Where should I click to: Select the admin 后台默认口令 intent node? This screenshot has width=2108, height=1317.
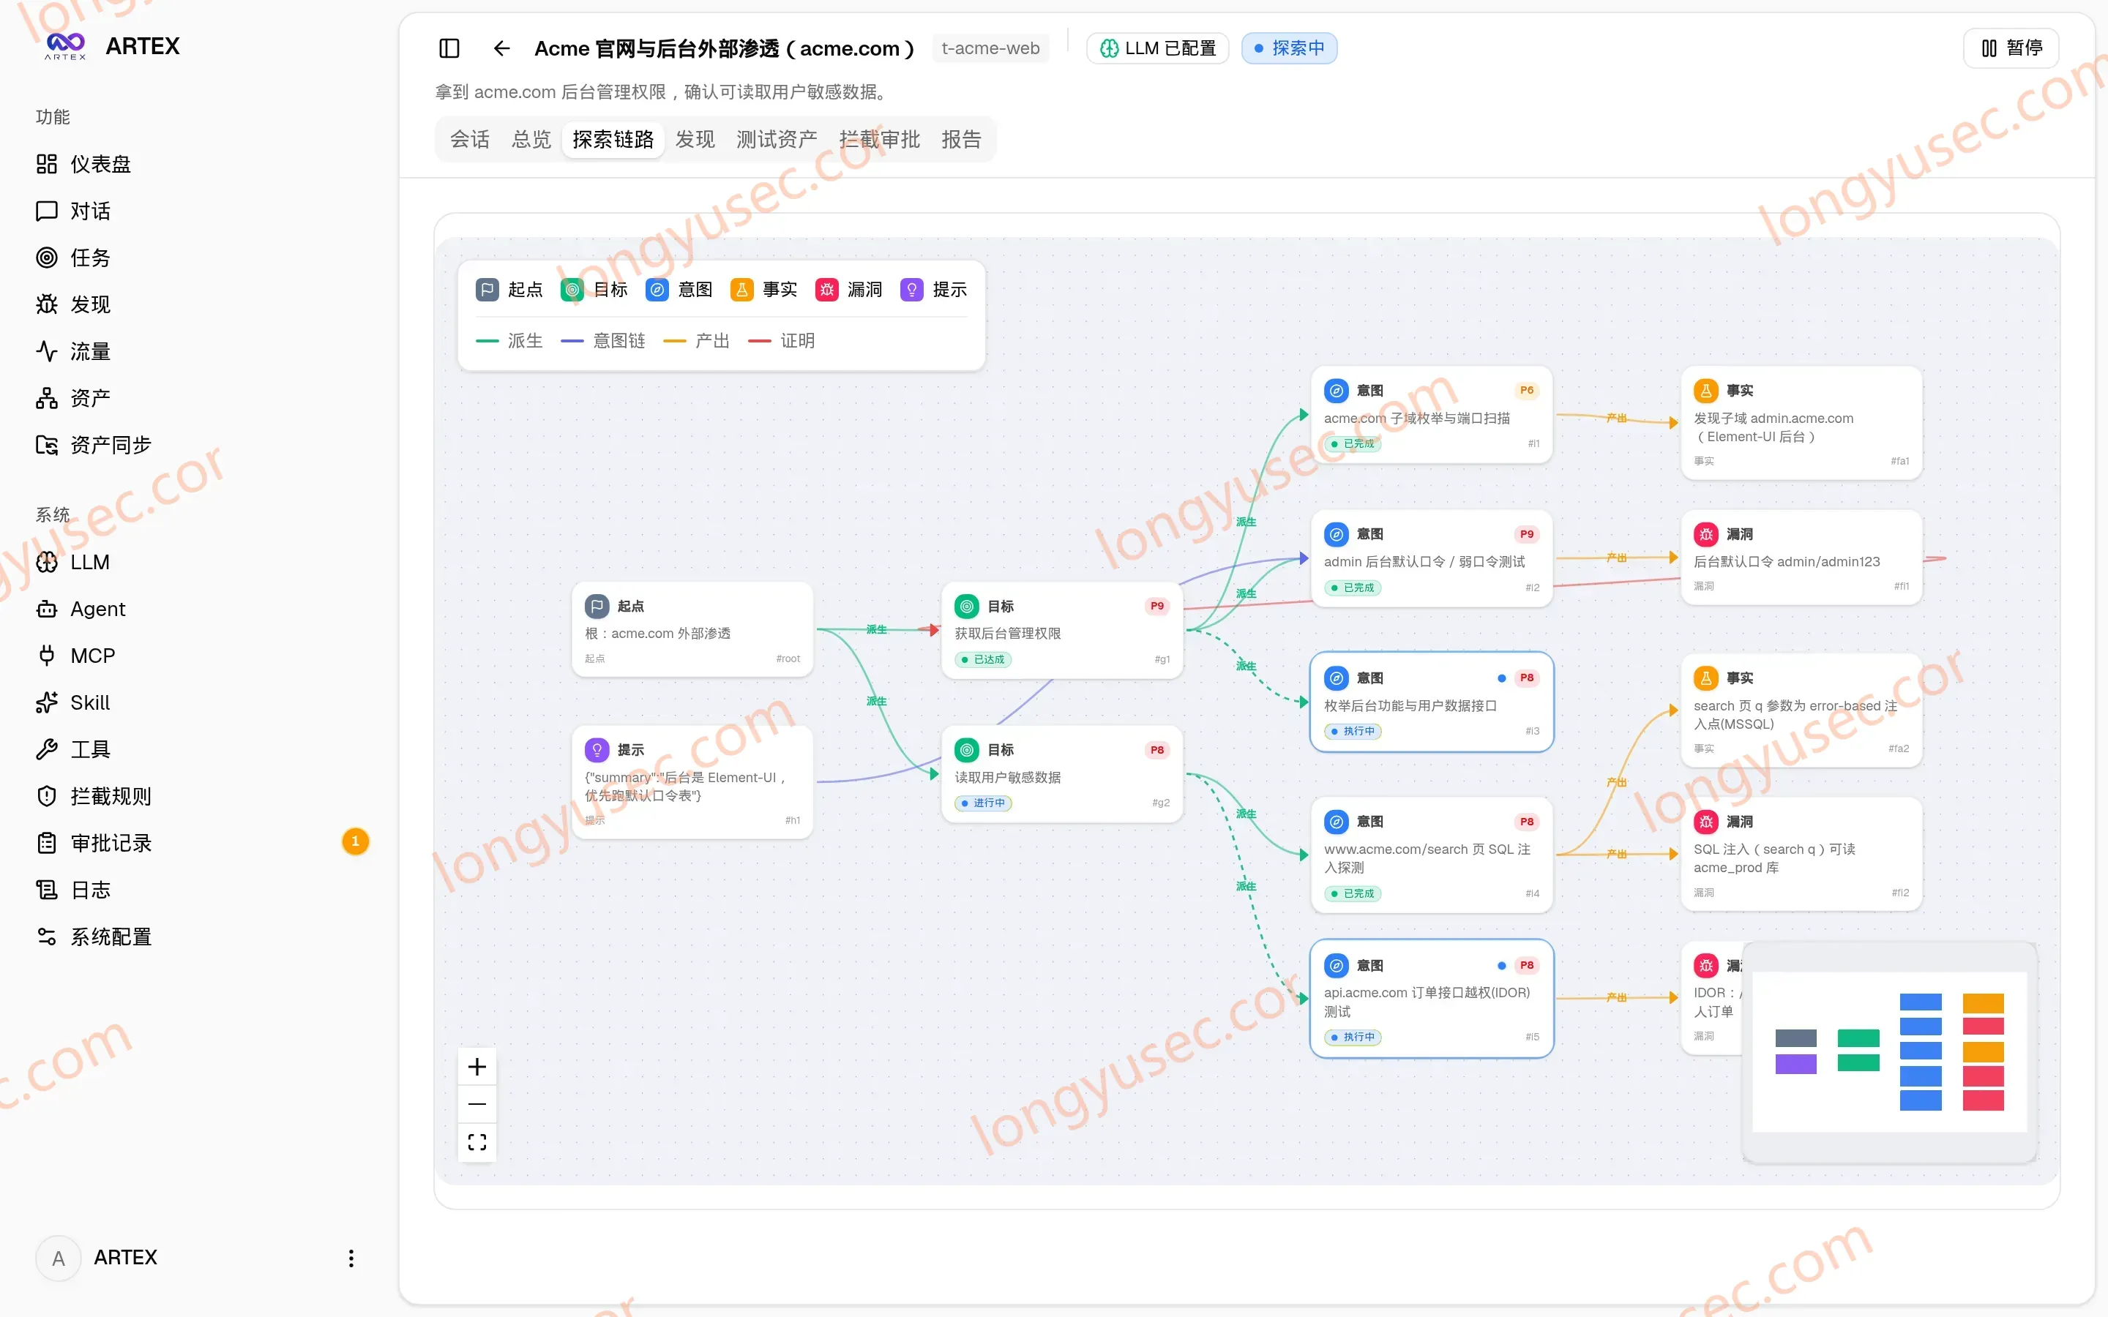[x=1432, y=558]
